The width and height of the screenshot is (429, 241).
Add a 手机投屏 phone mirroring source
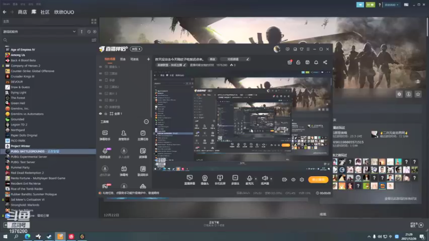pyautogui.click(x=220, y=180)
